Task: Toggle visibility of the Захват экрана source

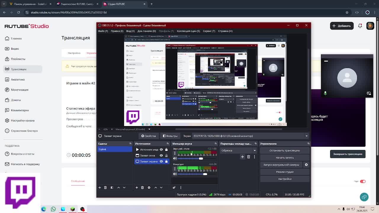Action: point(161,162)
